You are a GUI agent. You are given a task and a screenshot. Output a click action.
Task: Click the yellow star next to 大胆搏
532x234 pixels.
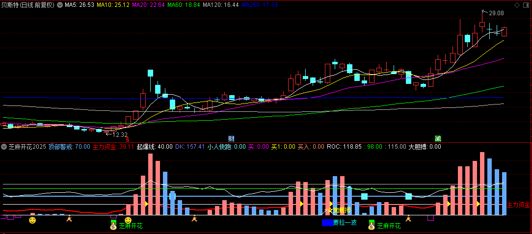[x=330, y=210]
